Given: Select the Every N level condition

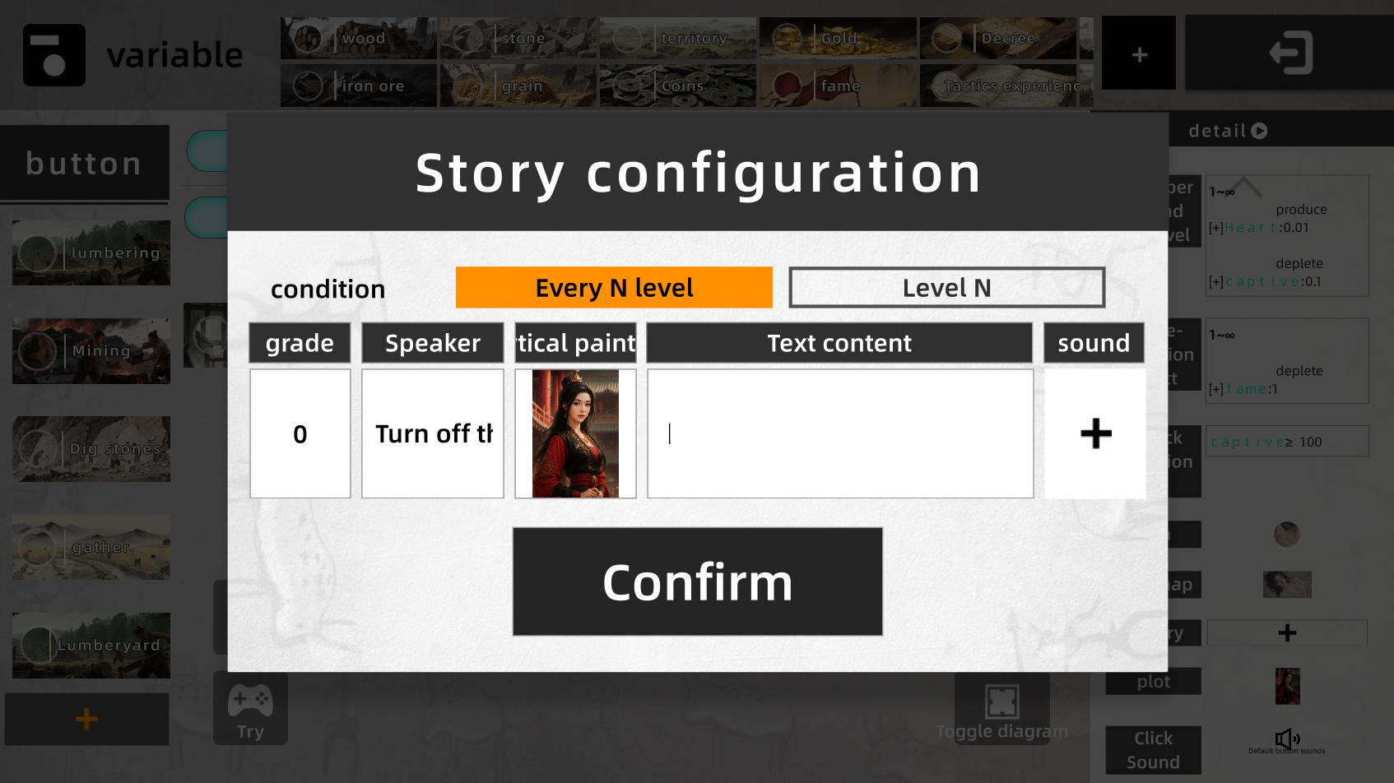Looking at the screenshot, I should click(614, 288).
